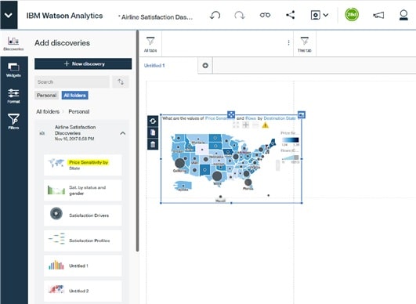Image resolution: width=416 pixels, height=304 pixels.
Task: Click the undo arrow icon
Action: point(215,15)
